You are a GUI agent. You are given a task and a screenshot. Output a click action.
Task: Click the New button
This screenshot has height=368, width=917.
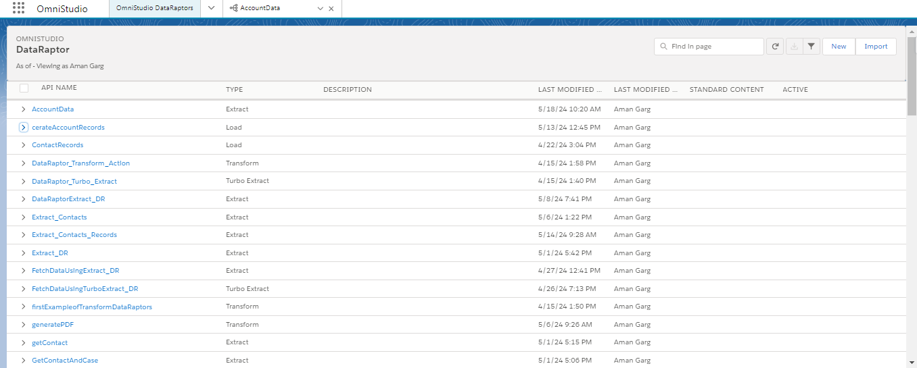click(x=839, y=47)
